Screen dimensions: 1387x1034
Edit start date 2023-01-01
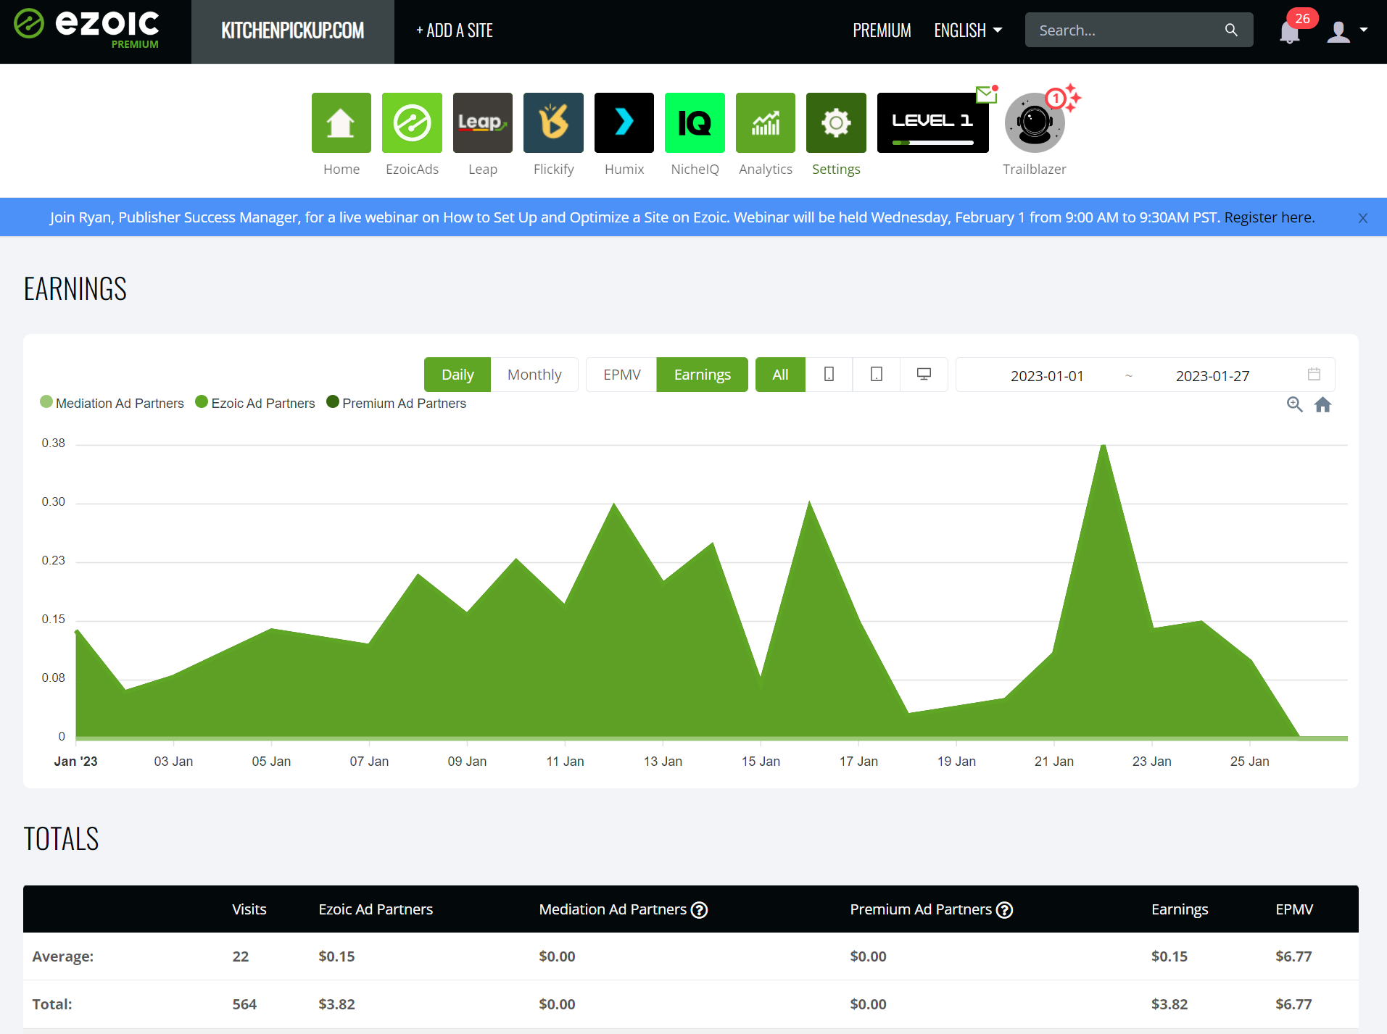(x=1047, y=375)
